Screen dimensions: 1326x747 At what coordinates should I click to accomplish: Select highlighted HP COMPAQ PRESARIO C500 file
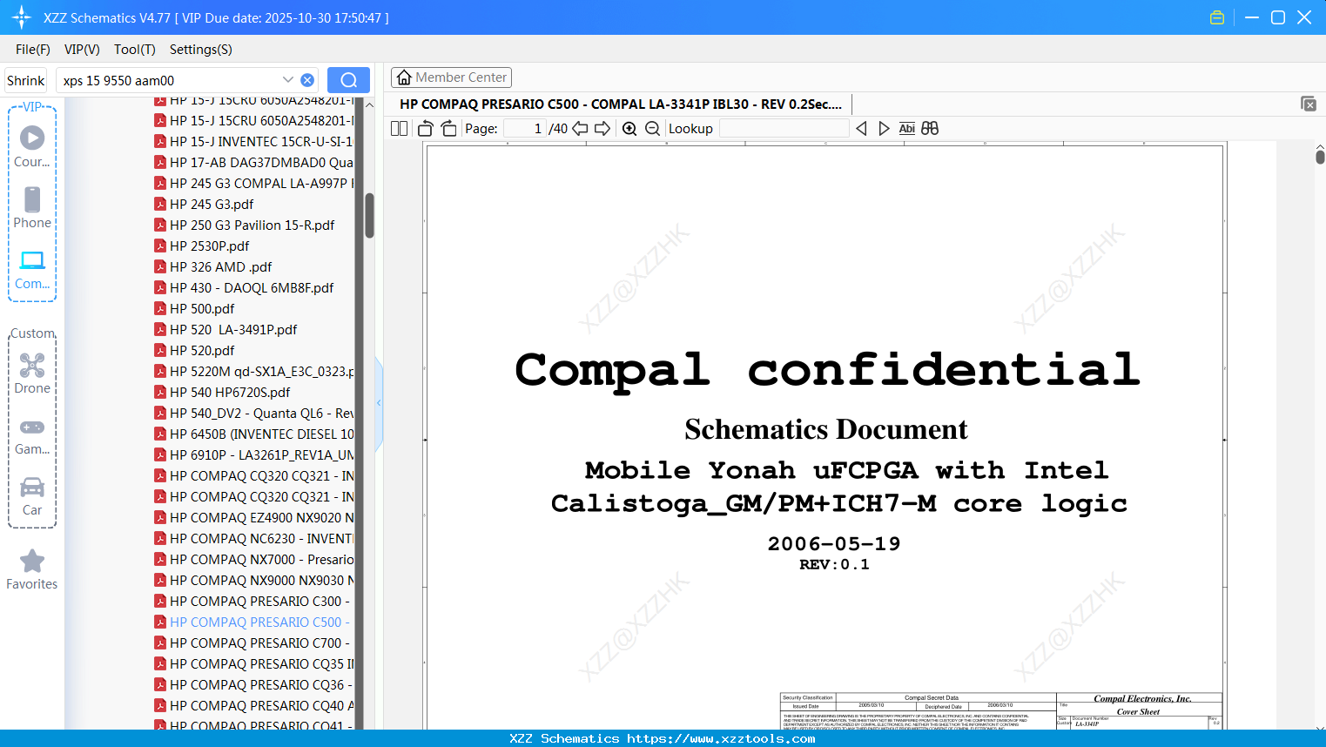tap(254, 622)
